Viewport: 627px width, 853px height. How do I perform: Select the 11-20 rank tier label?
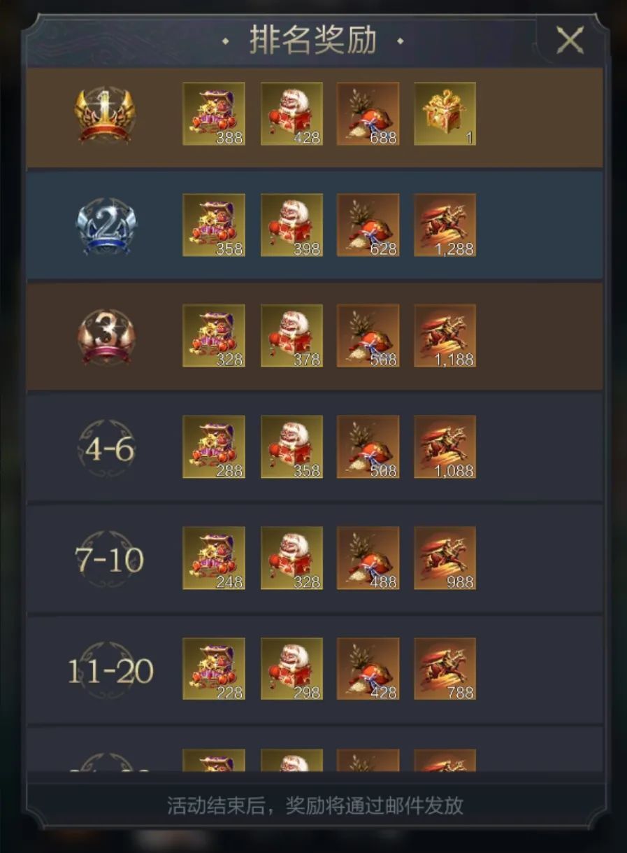110,671
